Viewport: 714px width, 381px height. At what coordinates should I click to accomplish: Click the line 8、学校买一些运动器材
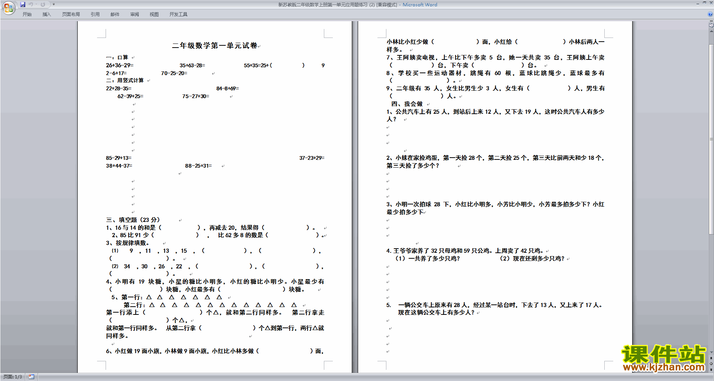click(495, 73)
